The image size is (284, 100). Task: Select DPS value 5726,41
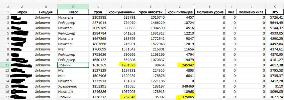pos(275,17)
